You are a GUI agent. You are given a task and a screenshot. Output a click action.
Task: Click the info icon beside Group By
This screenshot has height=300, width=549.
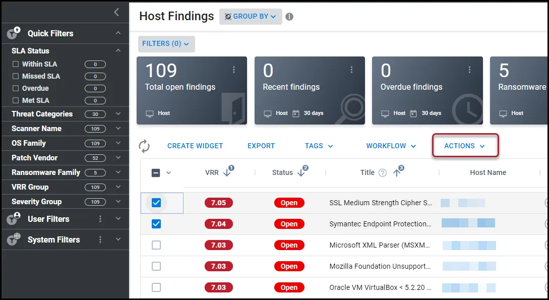[x=289, y=17]
